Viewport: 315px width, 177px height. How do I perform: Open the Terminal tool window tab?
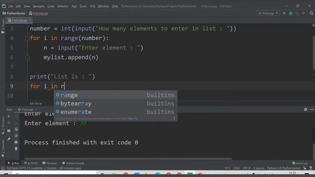[x=50, y=163]
